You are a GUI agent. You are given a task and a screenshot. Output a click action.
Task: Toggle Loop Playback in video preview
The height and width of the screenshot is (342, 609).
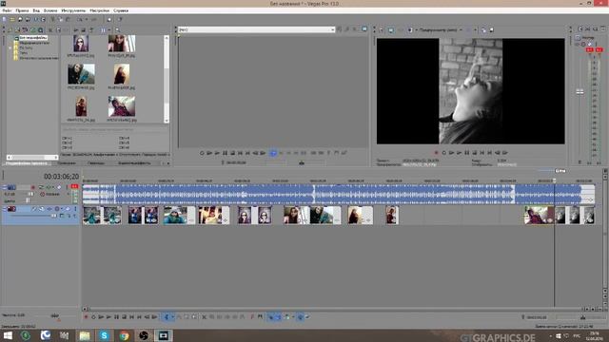click(x=444, y=153)
